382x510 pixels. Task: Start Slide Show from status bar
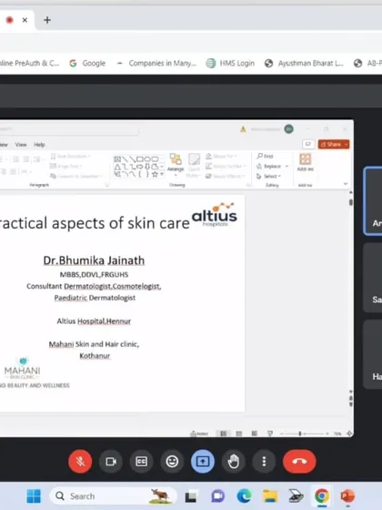coord(269,433)
